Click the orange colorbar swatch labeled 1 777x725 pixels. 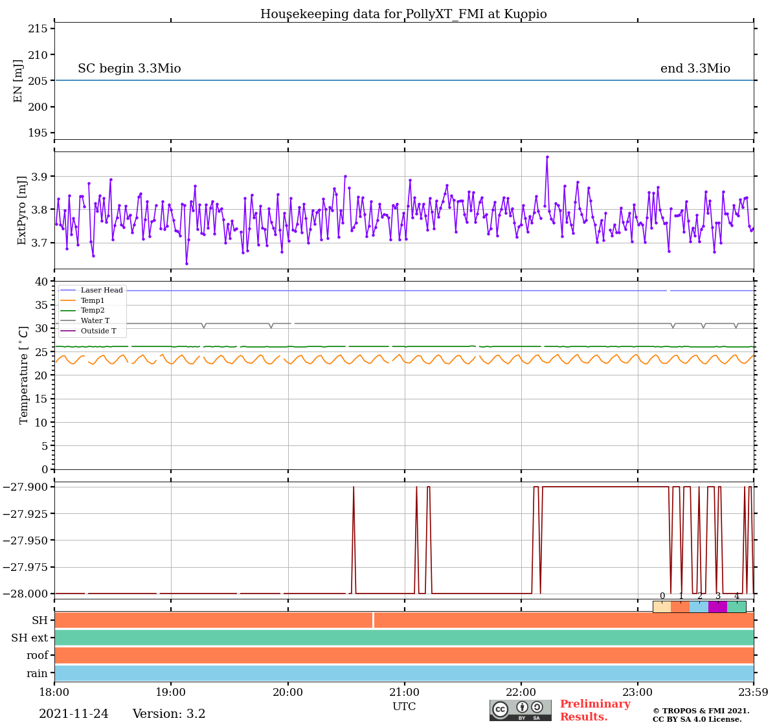coord(681,607)
